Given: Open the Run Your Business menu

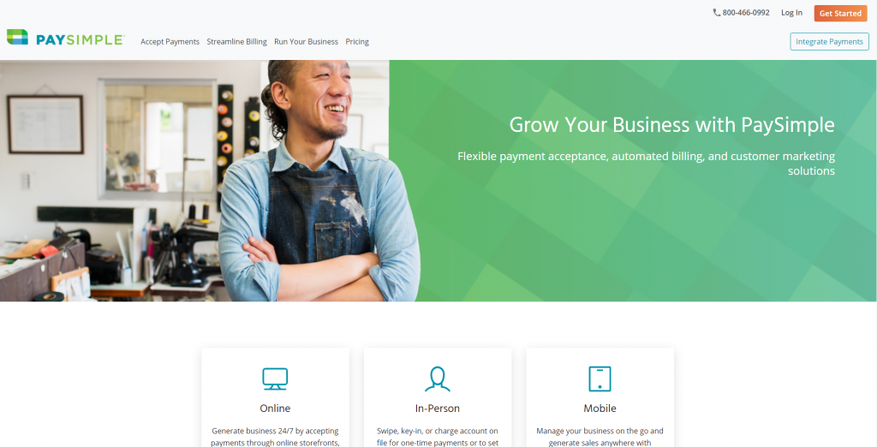Looking at the screenshot, I should (306, 41).
